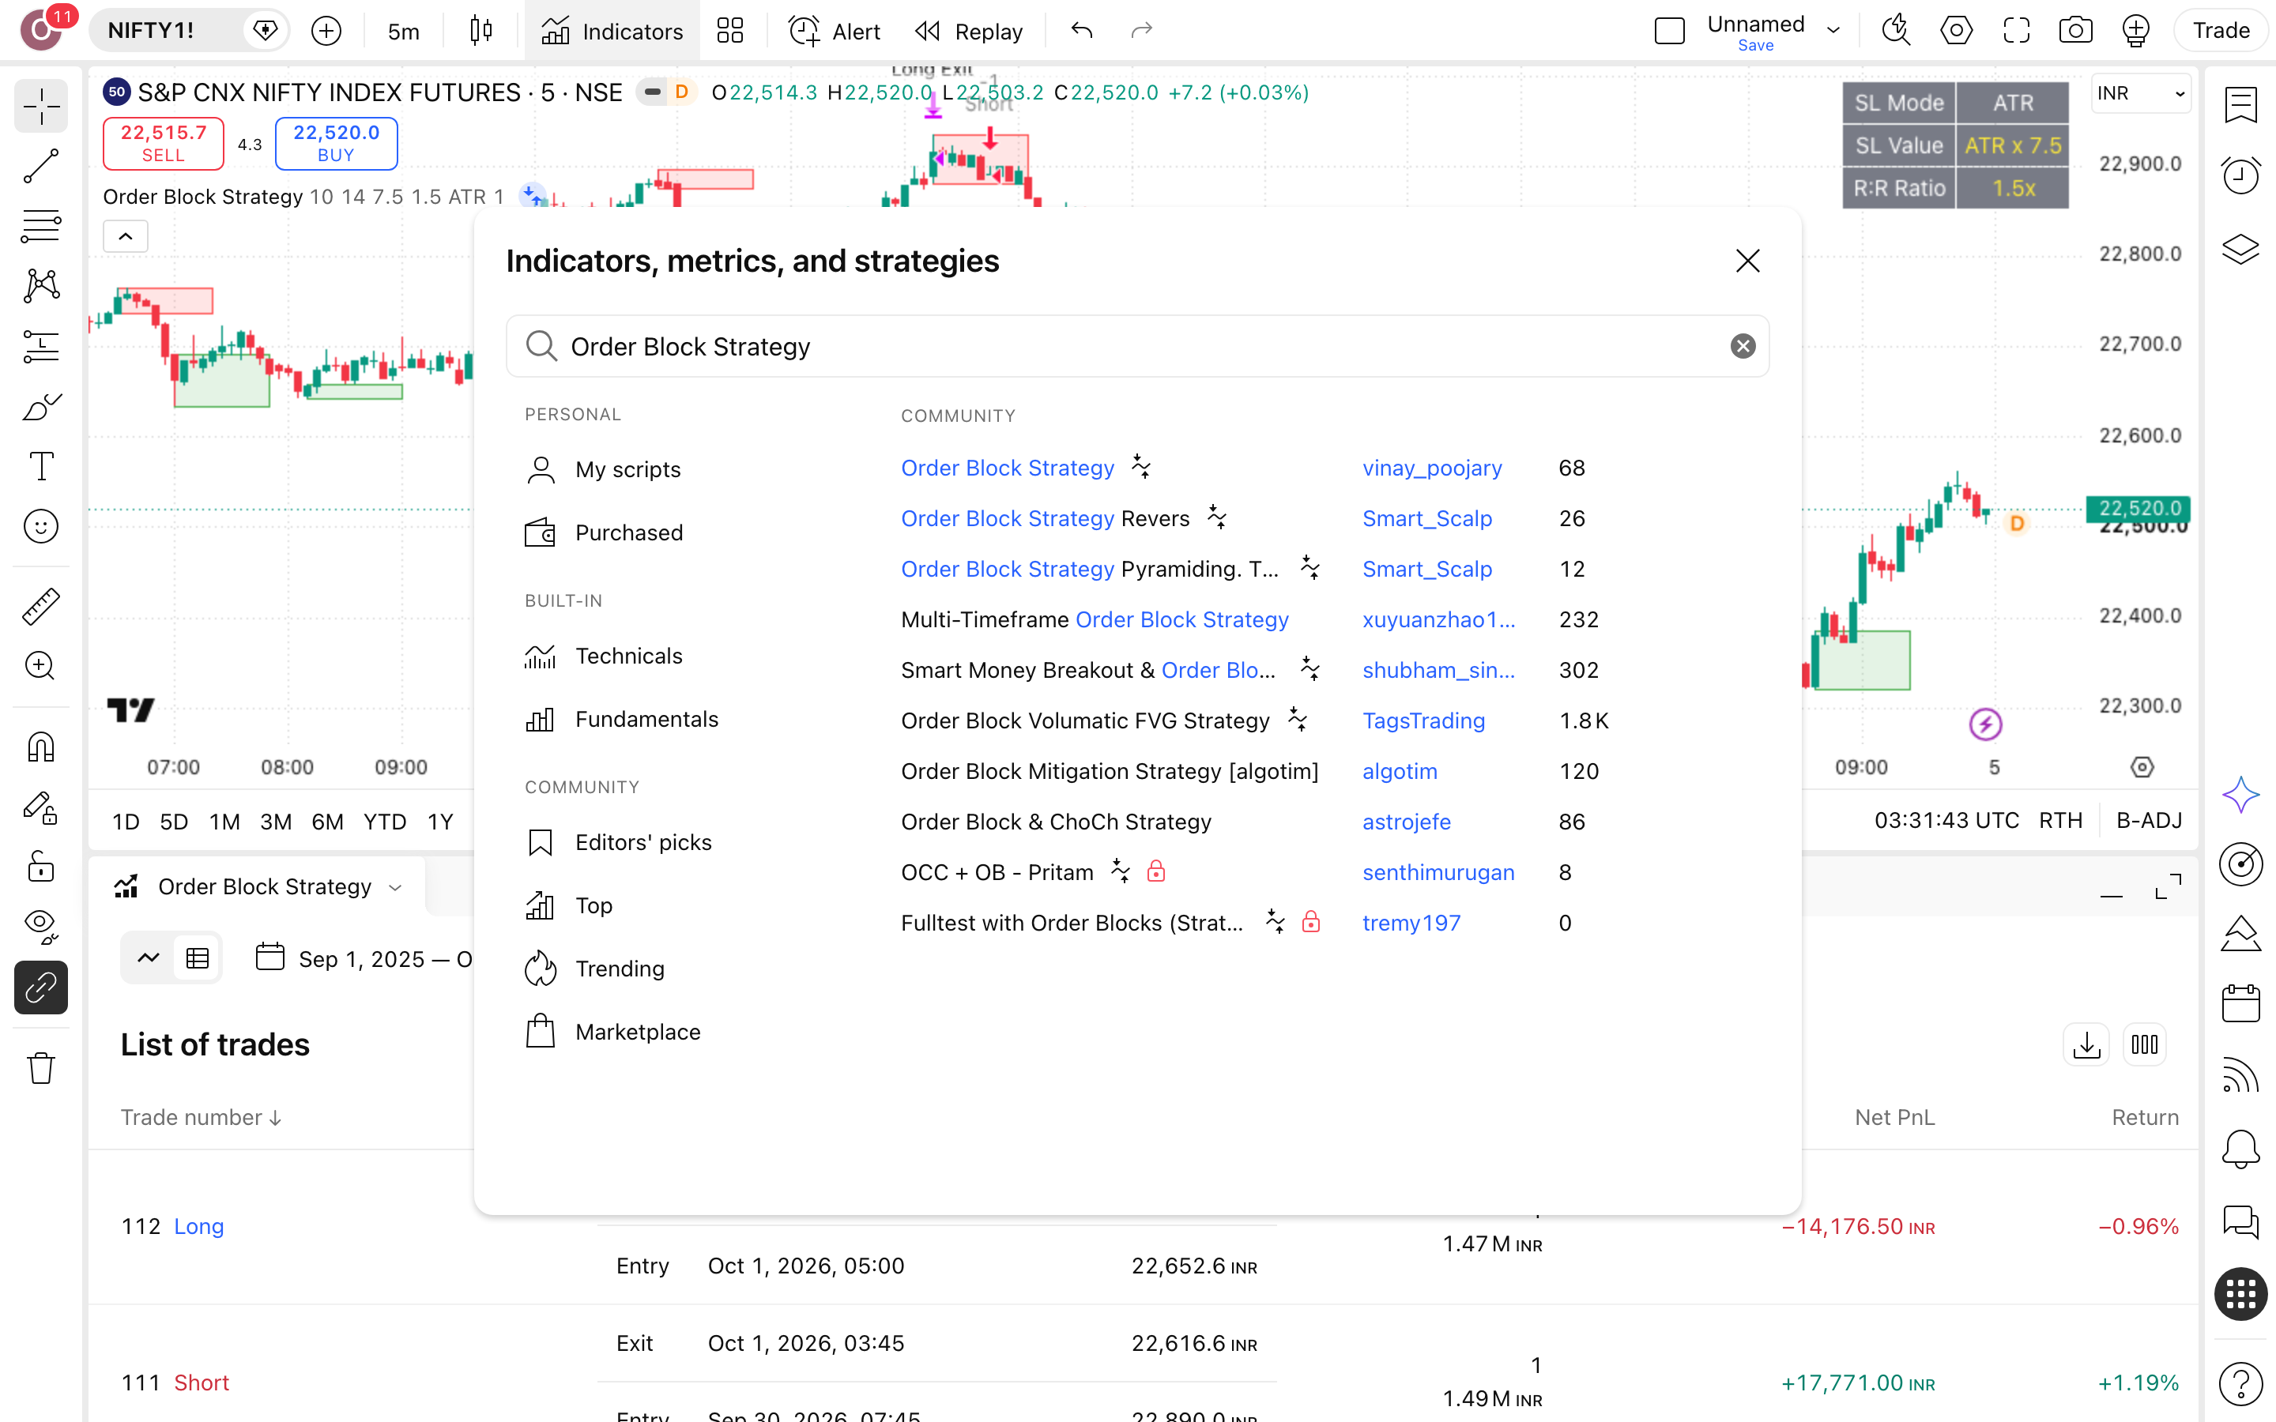Close the Indicators dialog
2276x1422 pixels.
point(1747,261)
